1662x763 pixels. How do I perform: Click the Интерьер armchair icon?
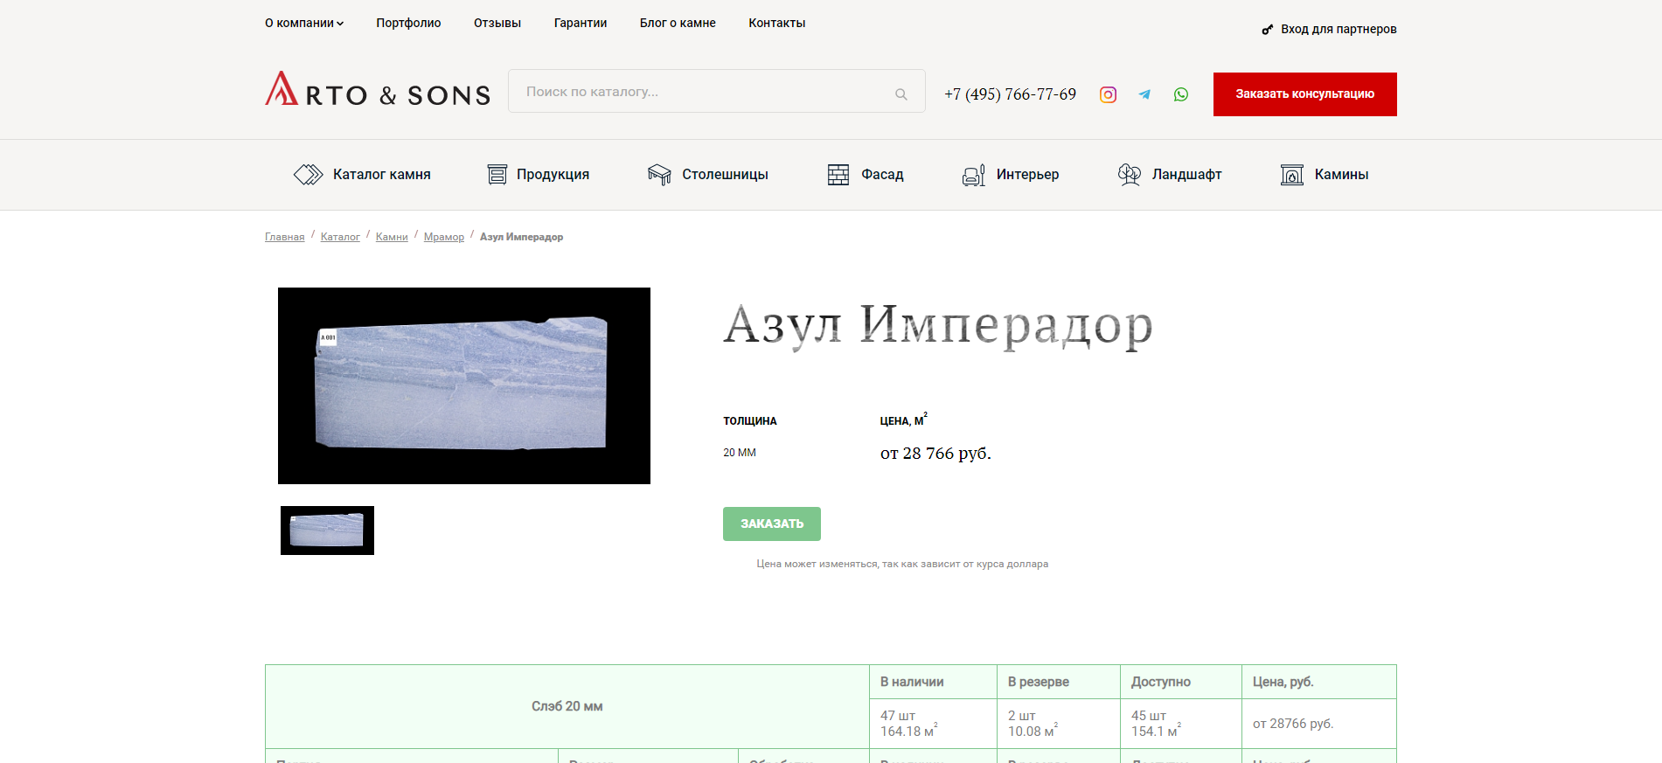(x=973, y=175)
